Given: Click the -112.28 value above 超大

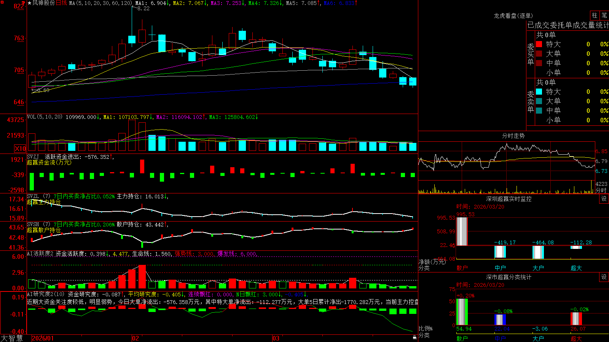Looking at the screenshot, I should click(581, 242).
